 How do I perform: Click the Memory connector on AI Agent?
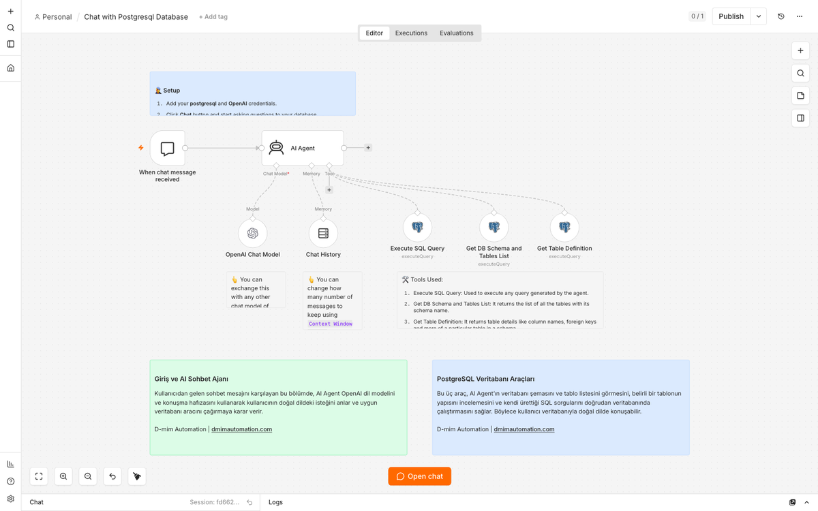click(x=312, y=166)
